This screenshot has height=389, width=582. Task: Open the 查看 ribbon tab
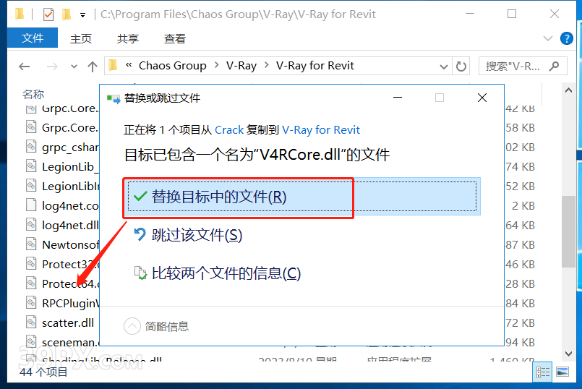[x=175, y=38]
